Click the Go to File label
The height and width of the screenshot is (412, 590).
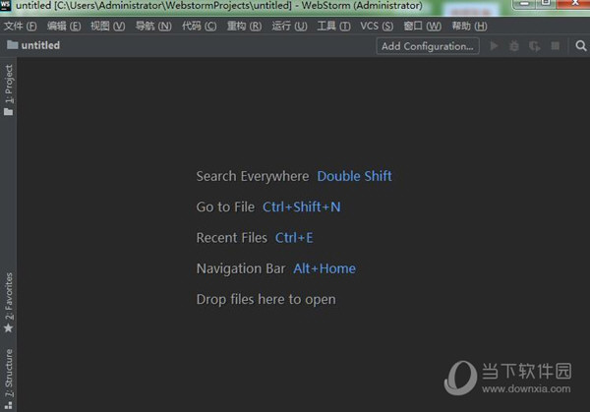coord(225,206)
